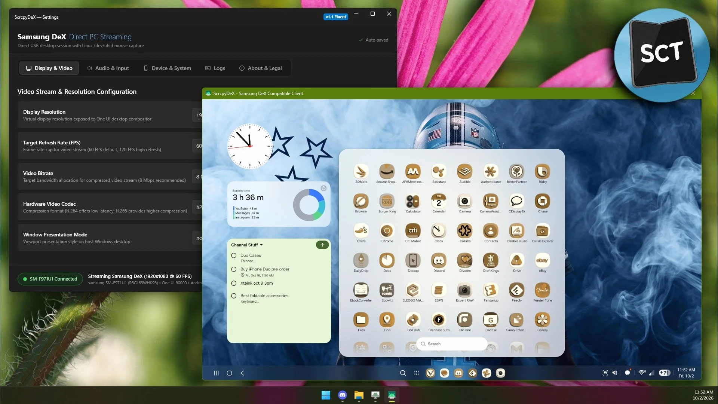Mark Xteink oct 9 3pm task complete
Image resolution: width=718 pixels, height=404 pixels.
(234, 283)
